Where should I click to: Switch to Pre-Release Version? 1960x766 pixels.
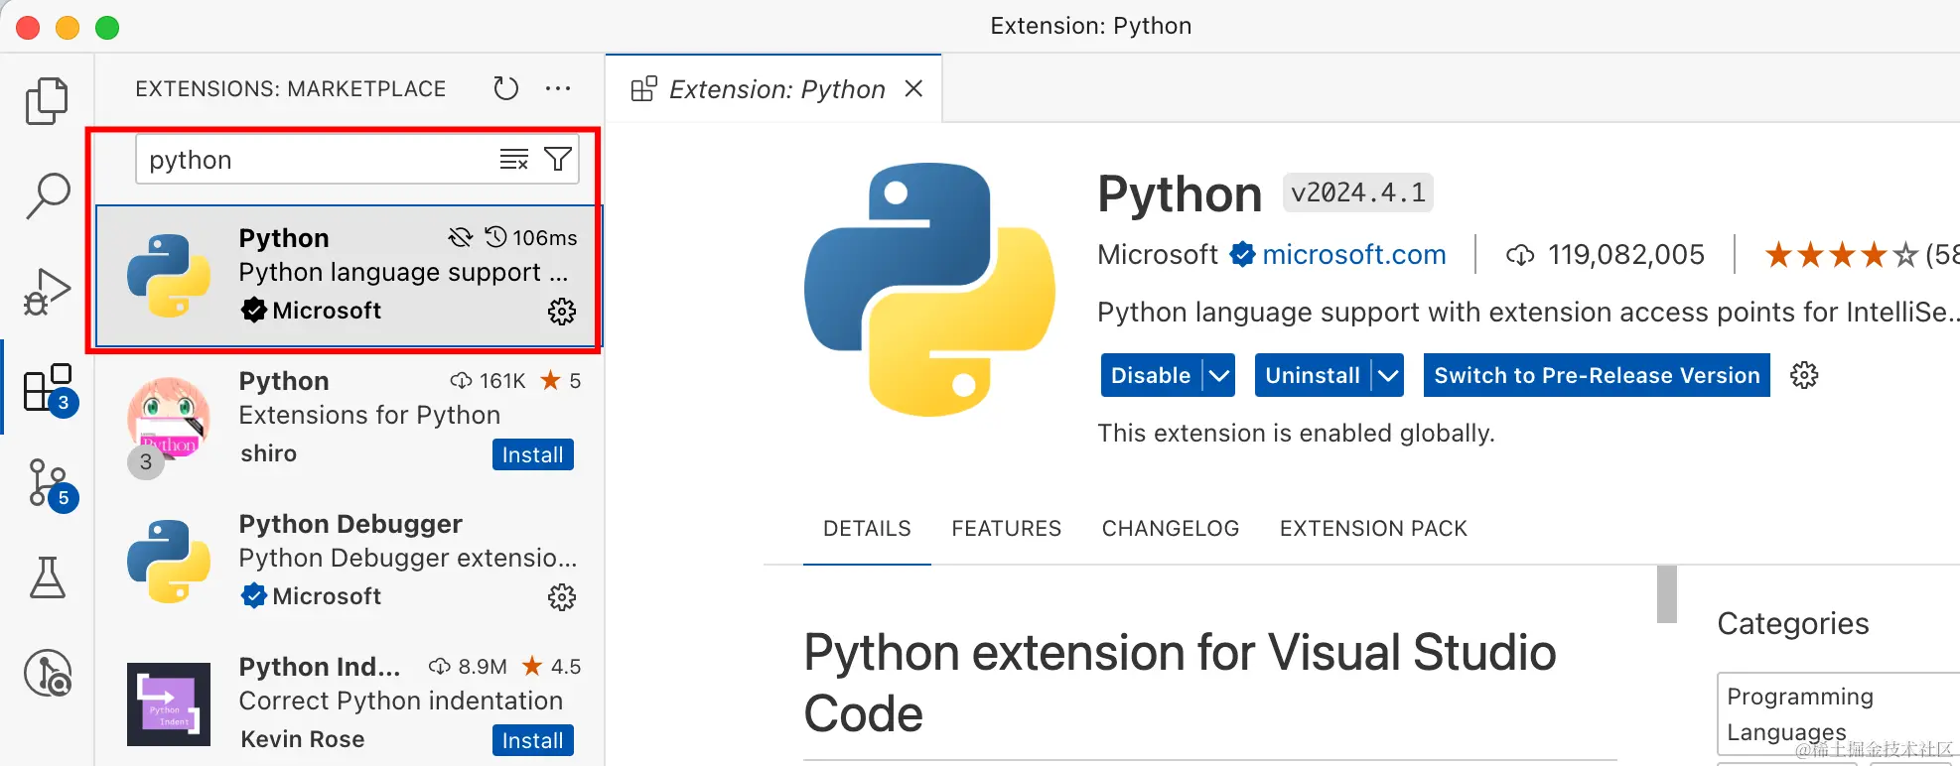click(1597, 375)
